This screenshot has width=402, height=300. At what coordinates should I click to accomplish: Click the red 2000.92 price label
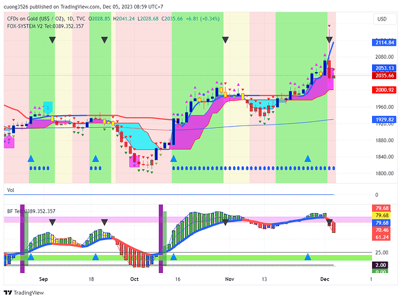coord(384,90)
